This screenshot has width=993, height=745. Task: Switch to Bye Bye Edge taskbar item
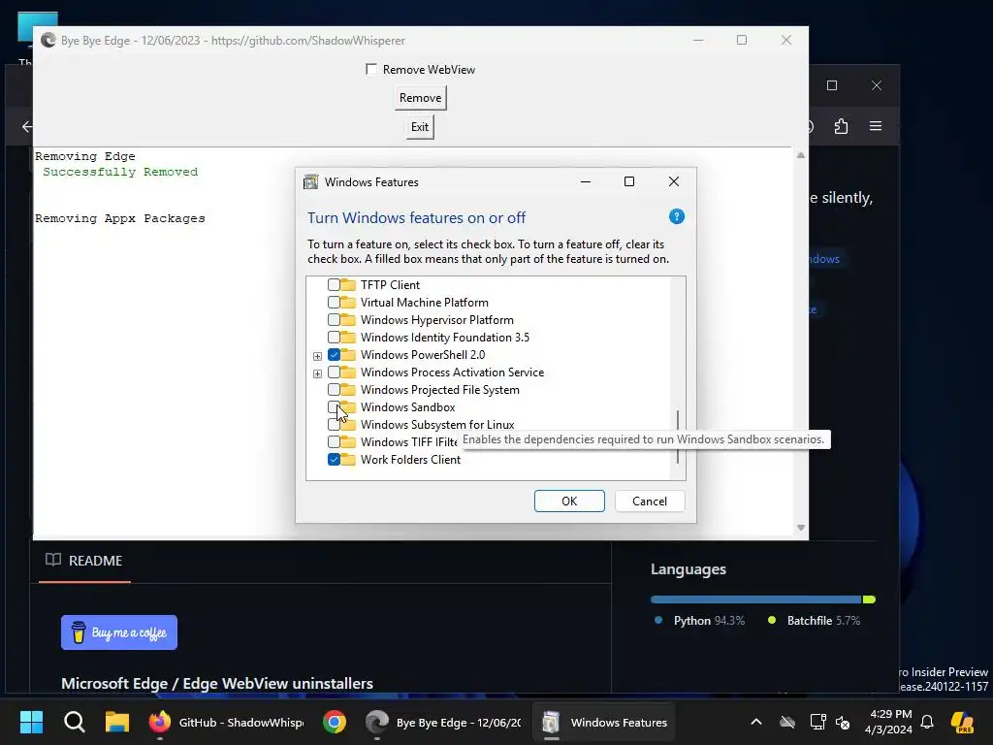(x=443, y=722)
